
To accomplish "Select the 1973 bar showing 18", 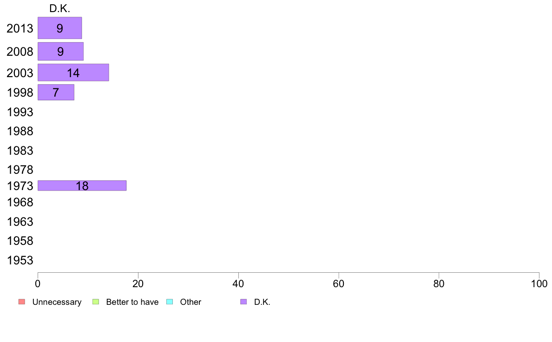I will (x=82, y=185).
